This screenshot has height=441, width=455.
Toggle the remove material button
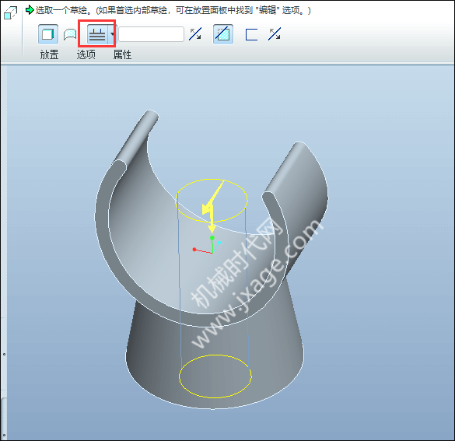coord(223,34)
